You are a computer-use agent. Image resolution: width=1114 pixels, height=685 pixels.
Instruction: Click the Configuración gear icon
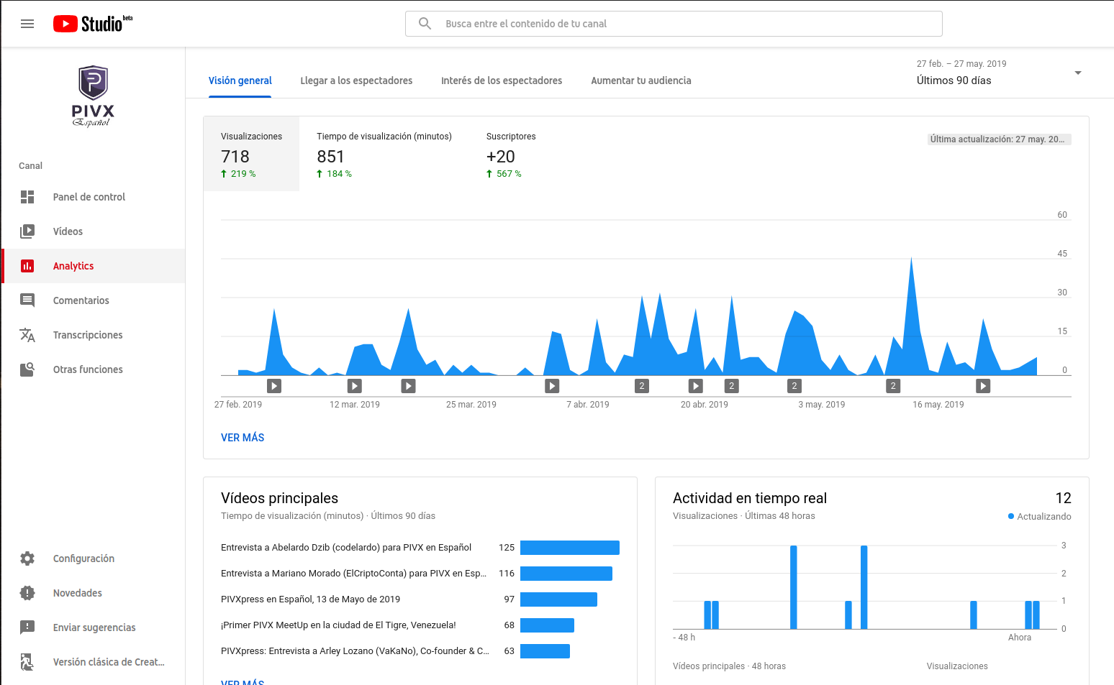27,558
